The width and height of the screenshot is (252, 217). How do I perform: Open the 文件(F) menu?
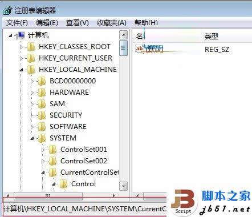[x=17, y=23]
